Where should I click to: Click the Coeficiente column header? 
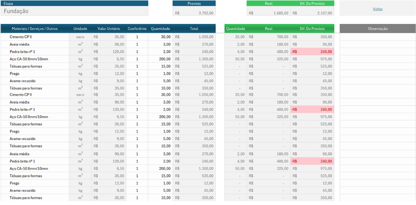(137, 29)
